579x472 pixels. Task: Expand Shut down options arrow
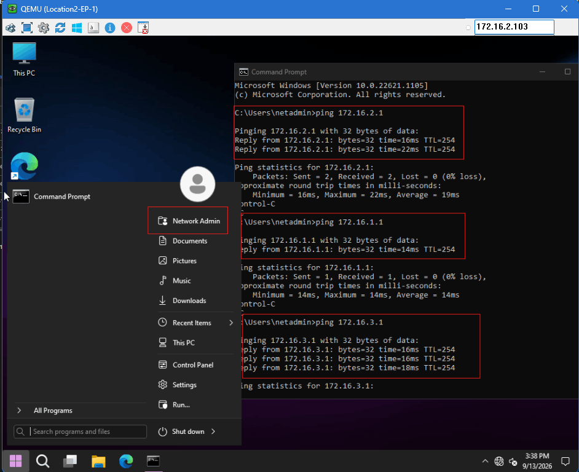[213, 431]
